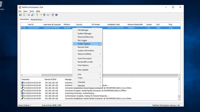Click the blue info icon on 6:03:25 Incoming row
Viewport: 200px width, 112px height.
tap(22, 82)
